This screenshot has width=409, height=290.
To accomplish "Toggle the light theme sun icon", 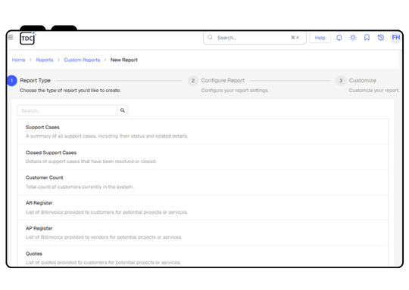I will 353,38.
